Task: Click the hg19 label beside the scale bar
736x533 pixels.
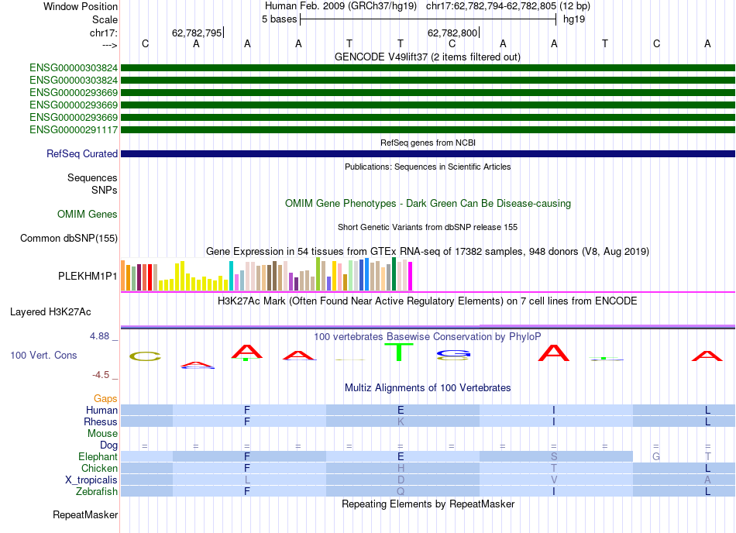Action: [574, 19]
